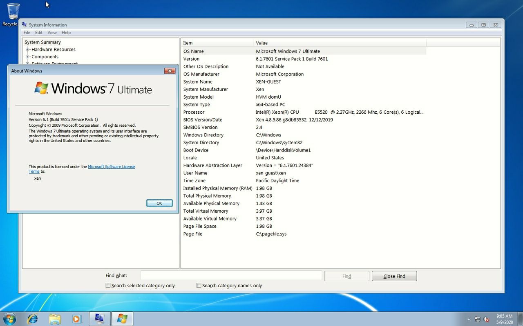
Task: Click the Other OS Description row
Action: click(304, 66)
